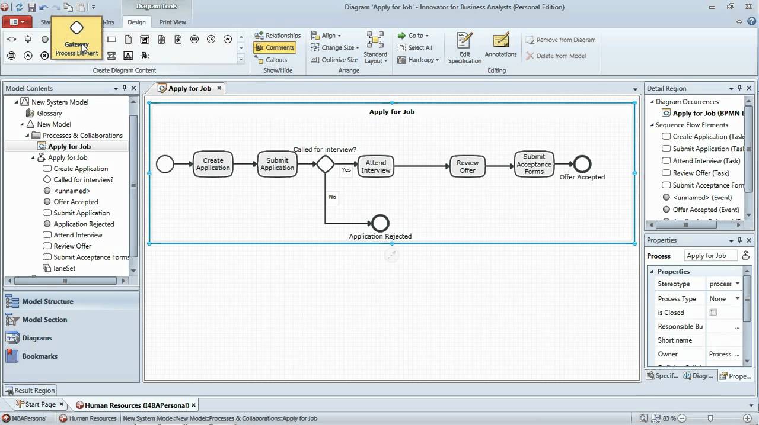
Task: Insert the text annotation Abc icon
Action: pos(145,56)
